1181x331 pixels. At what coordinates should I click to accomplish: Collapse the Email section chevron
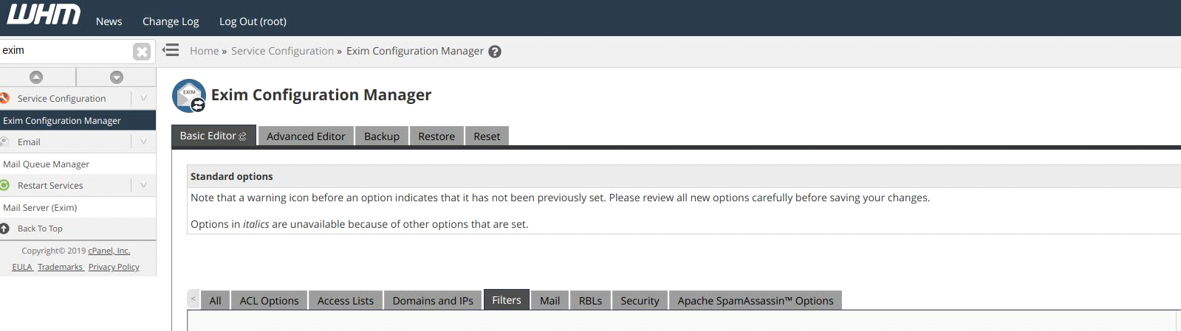click(x=143, y=142)
